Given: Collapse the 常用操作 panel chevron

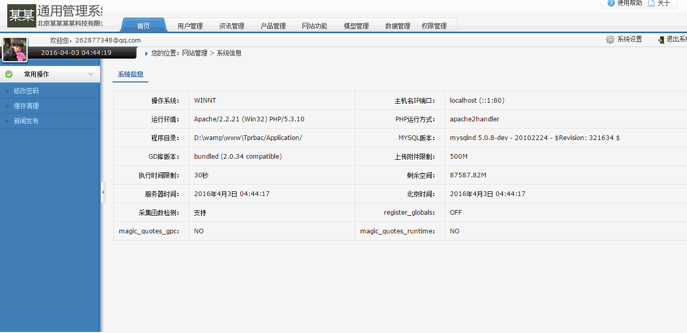Looking at the screenshot, I should pyautogui.click(x=91, y=74).
